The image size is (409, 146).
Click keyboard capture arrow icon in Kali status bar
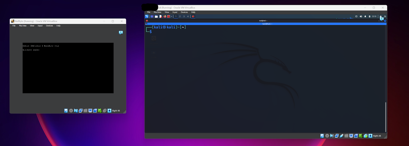click(370, 136)
